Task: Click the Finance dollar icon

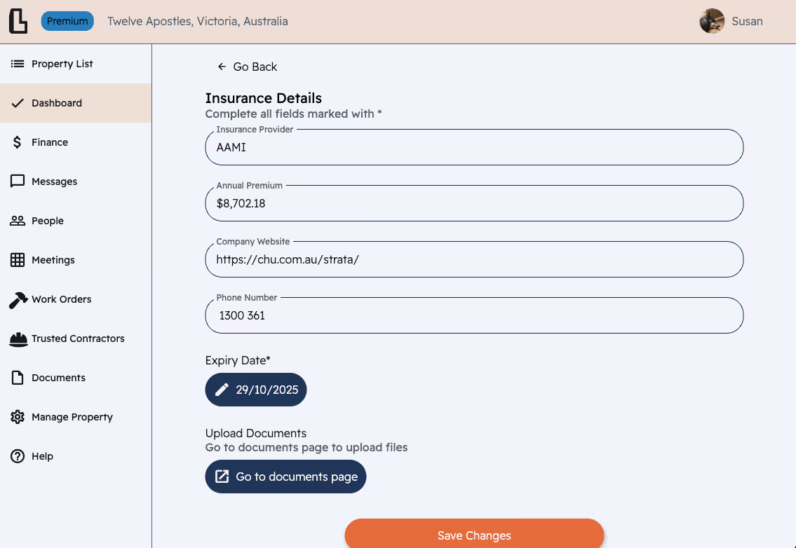Action: pyautogui.click(x=18, y=142)
